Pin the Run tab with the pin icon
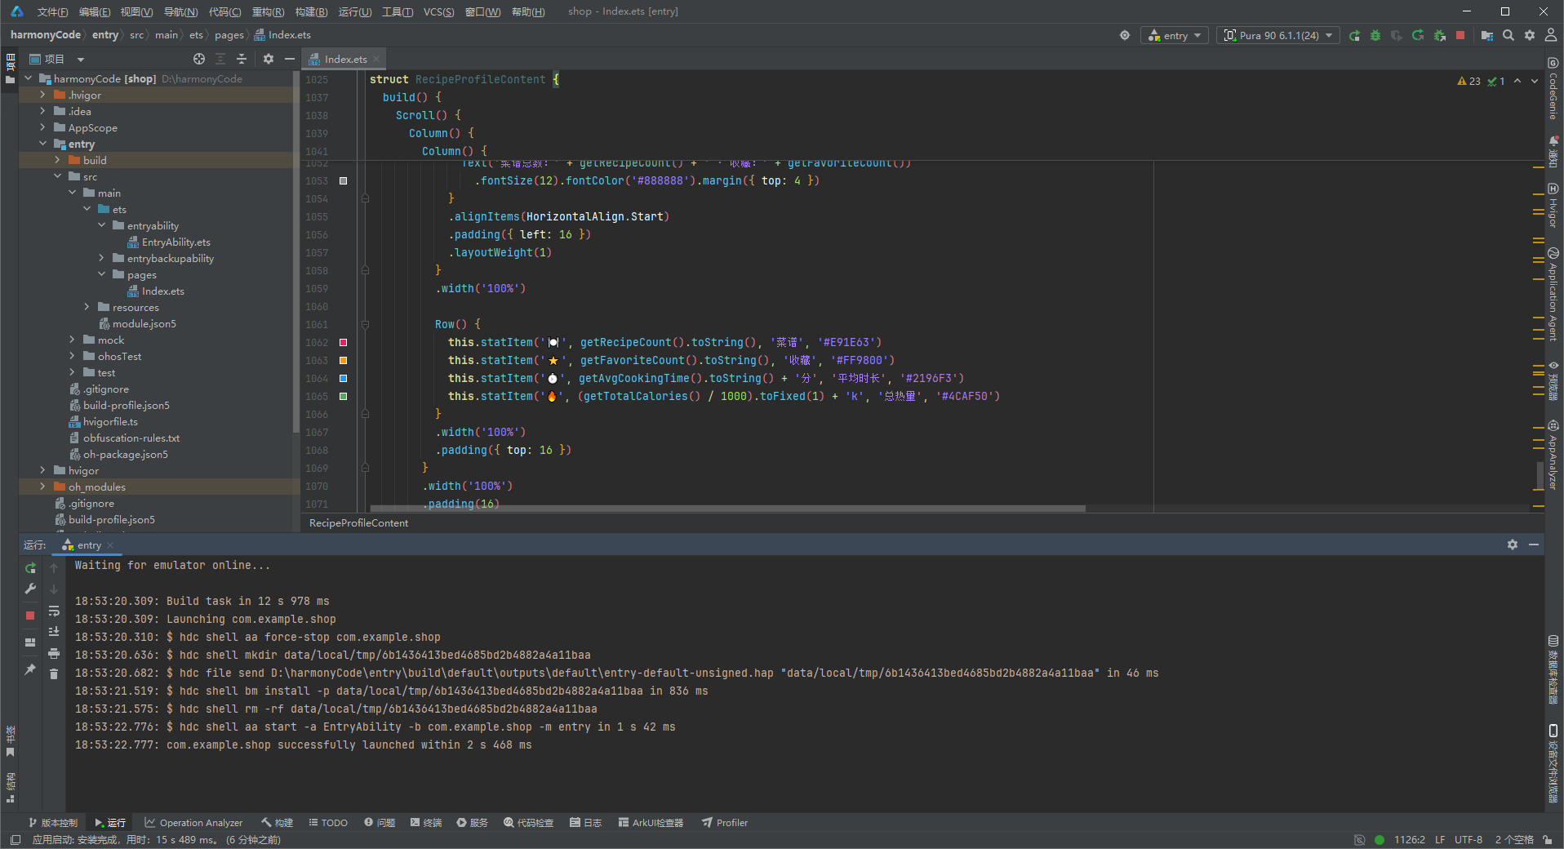The height and width of the screenshot is (849, 1564). [x=30, y=669]
